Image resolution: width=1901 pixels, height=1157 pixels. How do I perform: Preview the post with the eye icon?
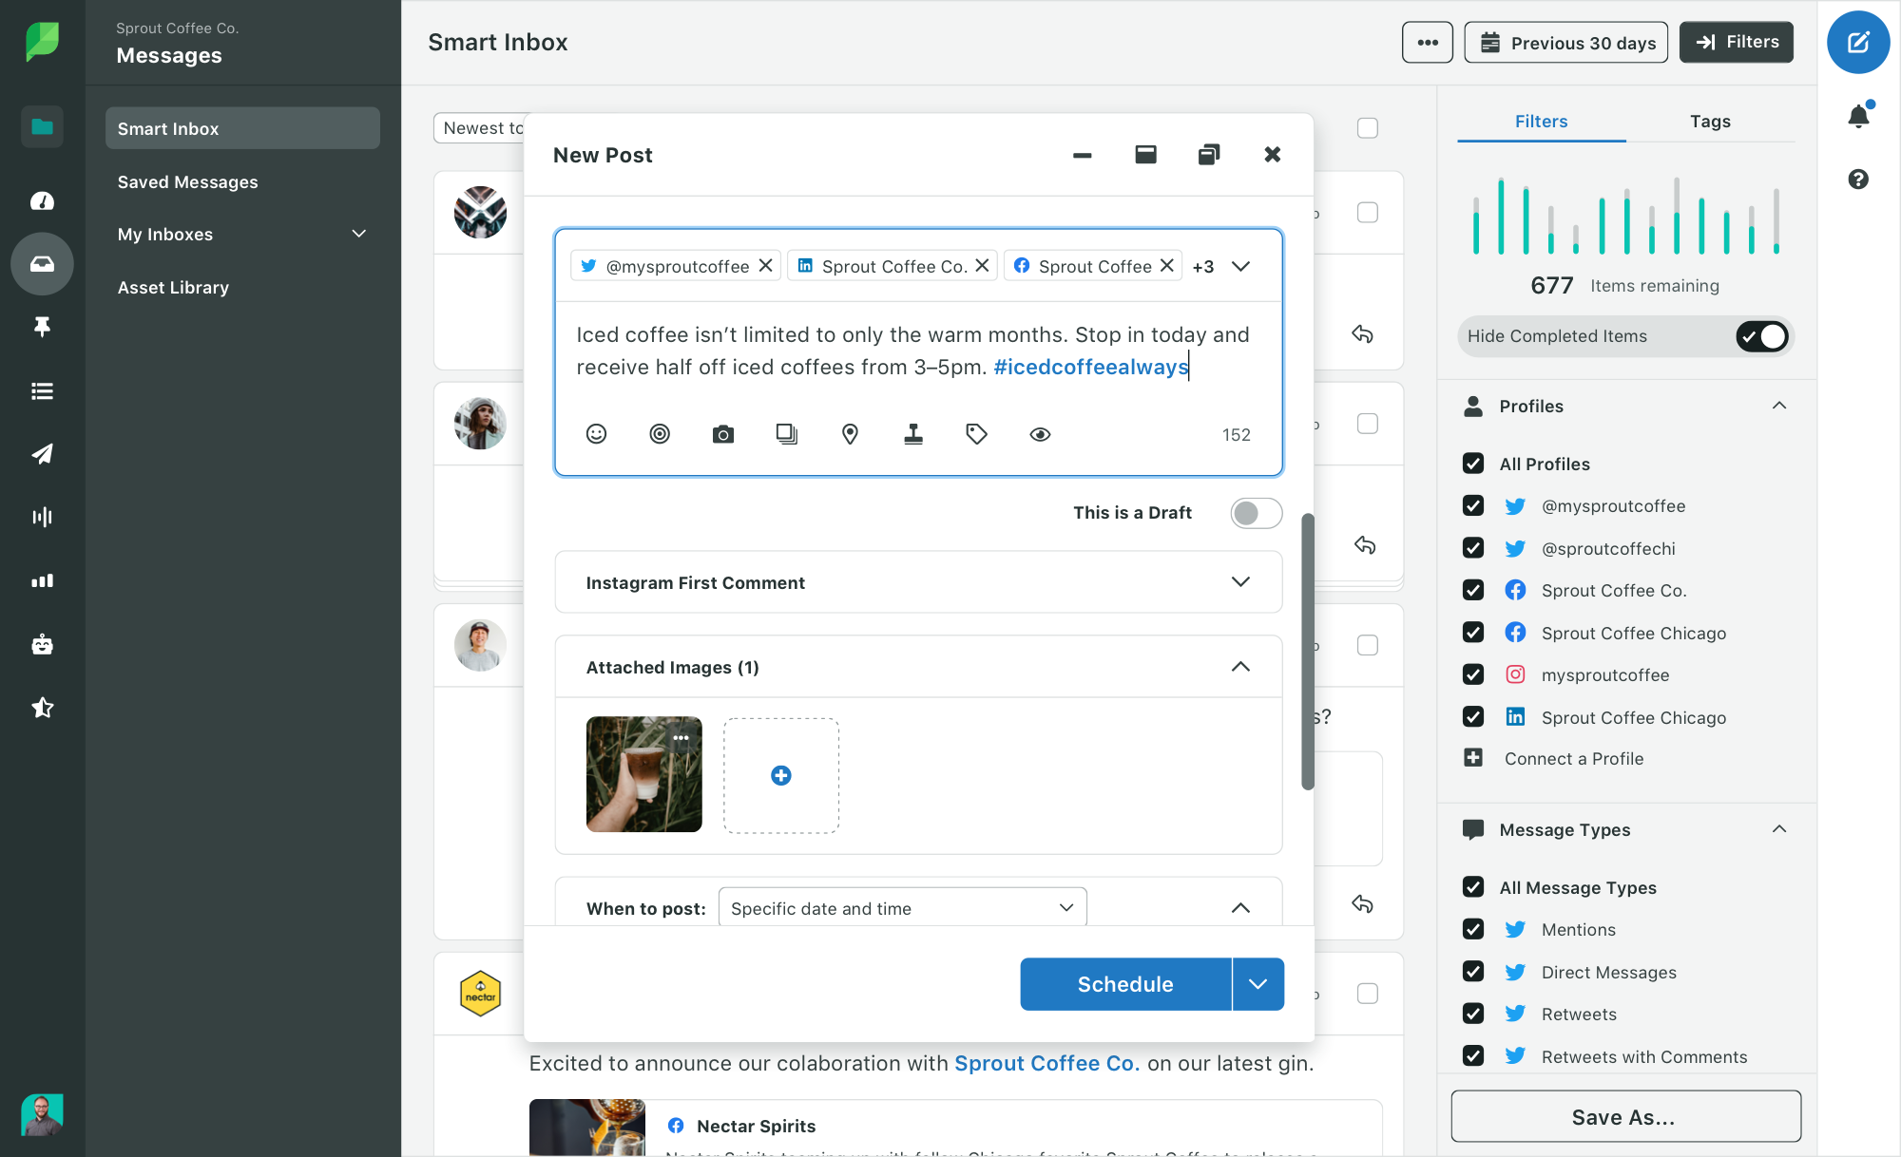pos(1040,434)
